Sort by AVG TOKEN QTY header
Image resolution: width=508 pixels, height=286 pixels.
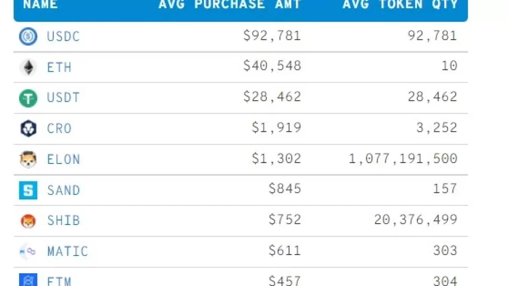point(400,5)
